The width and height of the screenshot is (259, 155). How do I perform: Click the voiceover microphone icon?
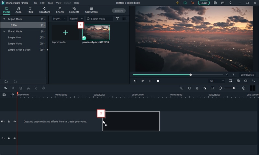[x=197, y=88]
